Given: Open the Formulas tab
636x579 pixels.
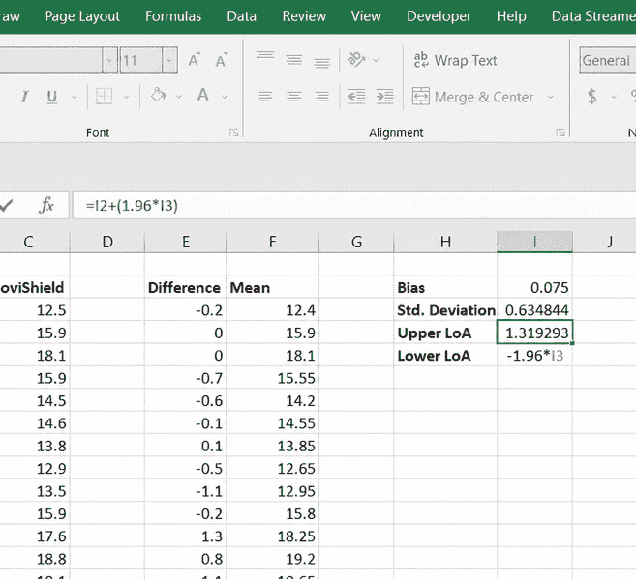Looking at the screenshot, I should [173, 16].
